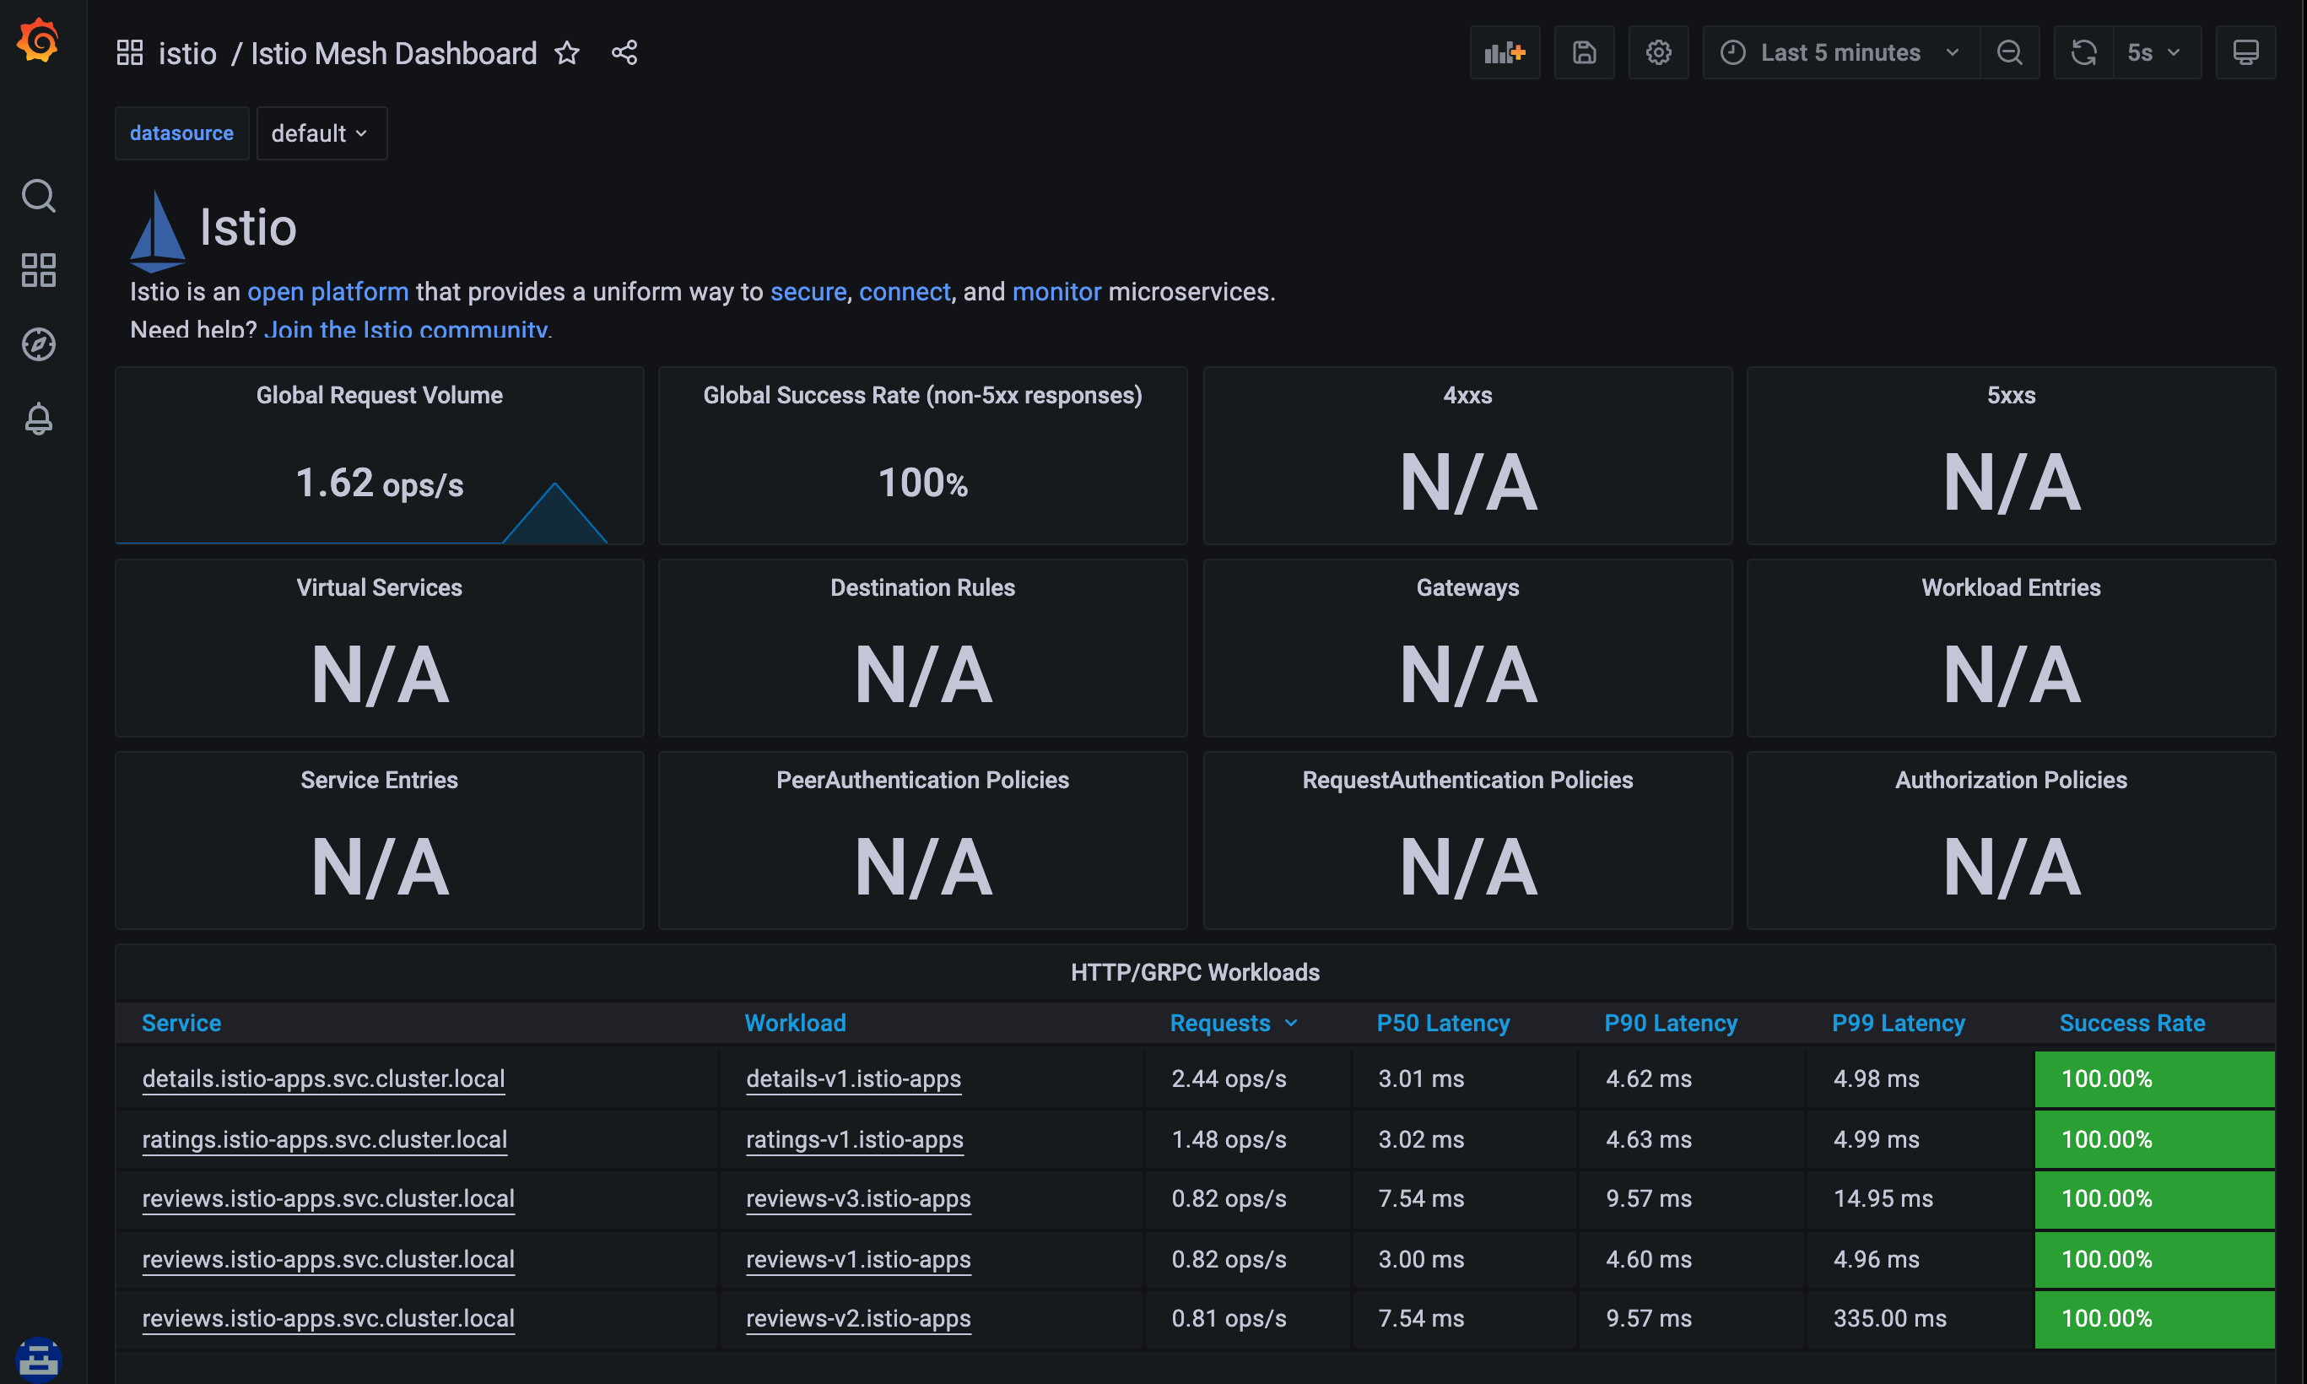Add a new panel to the dashboard
2307x1384 pixels.
[x=1505, y=52]
